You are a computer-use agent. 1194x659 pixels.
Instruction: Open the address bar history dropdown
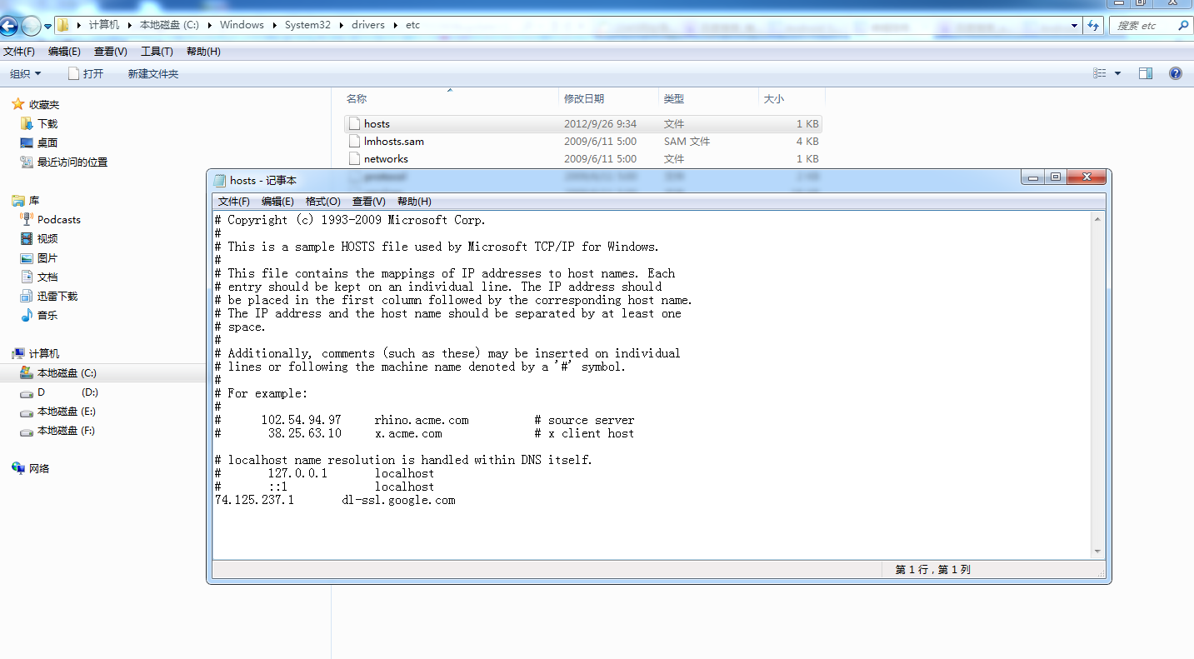pyautogui.click(x=1075, y=26)
